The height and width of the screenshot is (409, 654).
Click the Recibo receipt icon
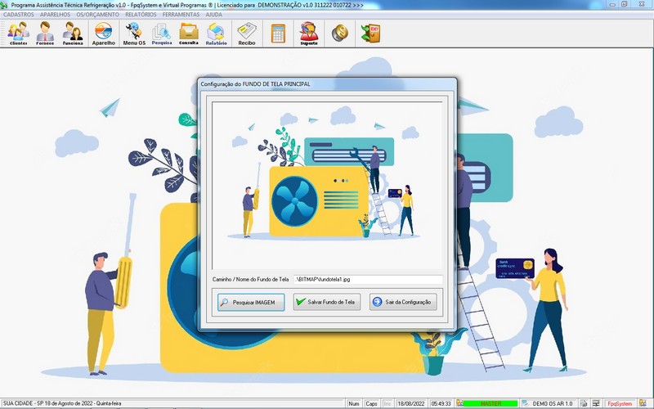[x=247, y=34]
